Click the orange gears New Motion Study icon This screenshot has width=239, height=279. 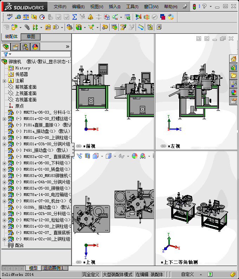coord(105,27)
